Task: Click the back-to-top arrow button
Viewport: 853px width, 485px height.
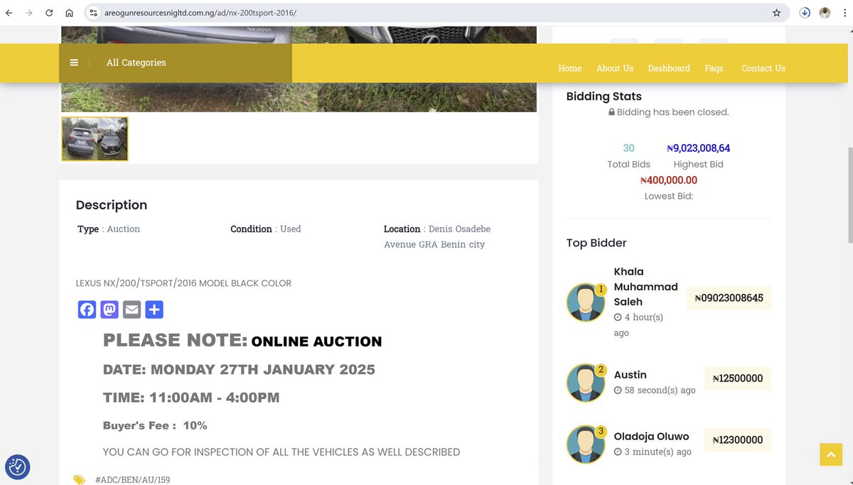Action: 831,454
